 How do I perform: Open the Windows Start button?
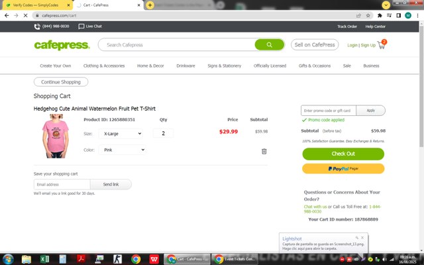tap(8, 259)
